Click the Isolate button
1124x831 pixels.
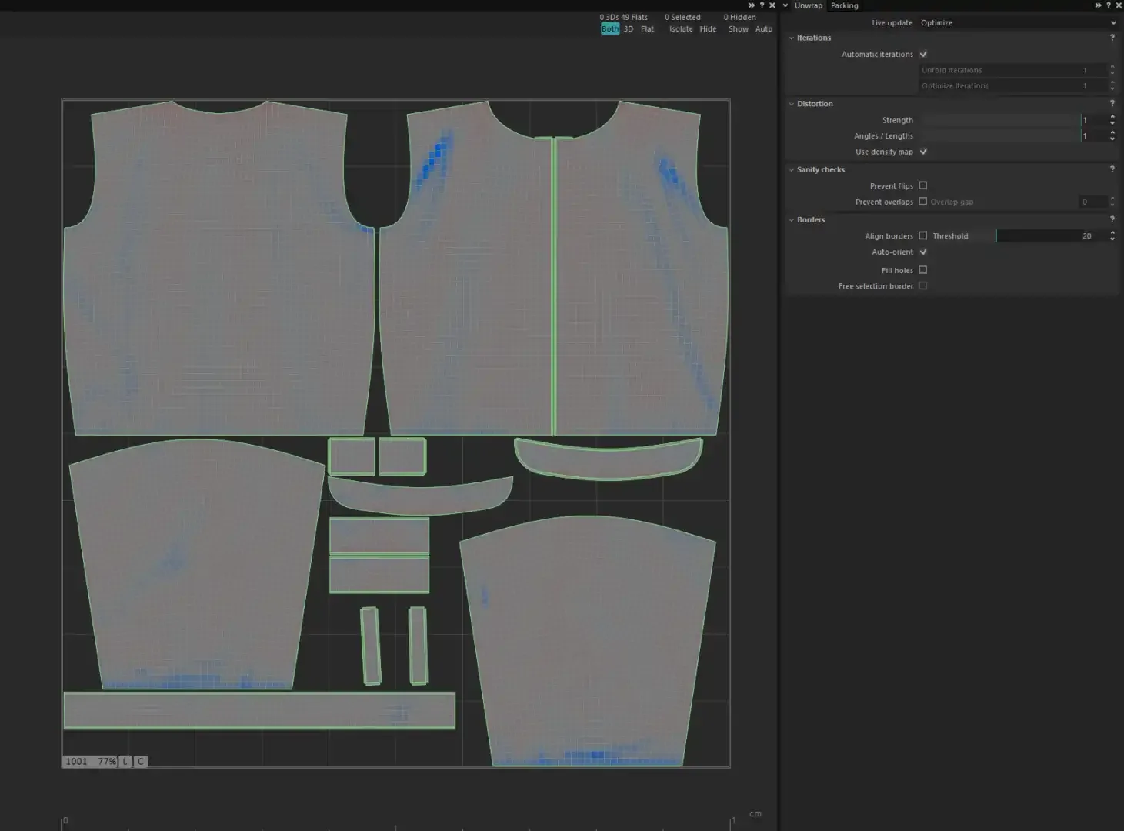[681, 29]
